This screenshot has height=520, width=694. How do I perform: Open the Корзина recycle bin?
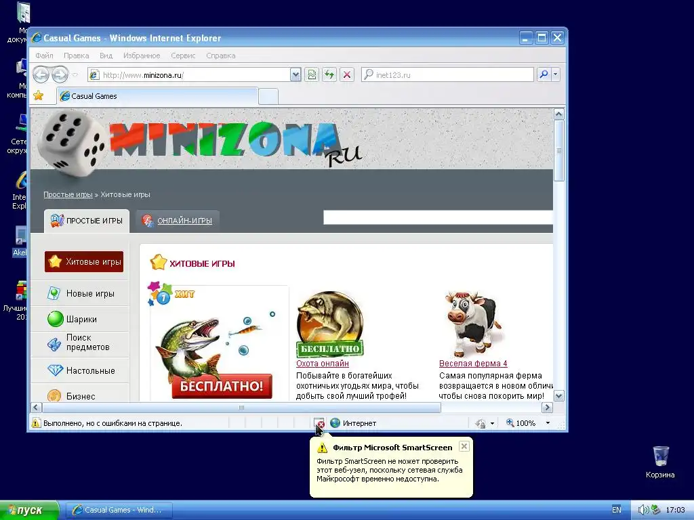coord(660,462)
